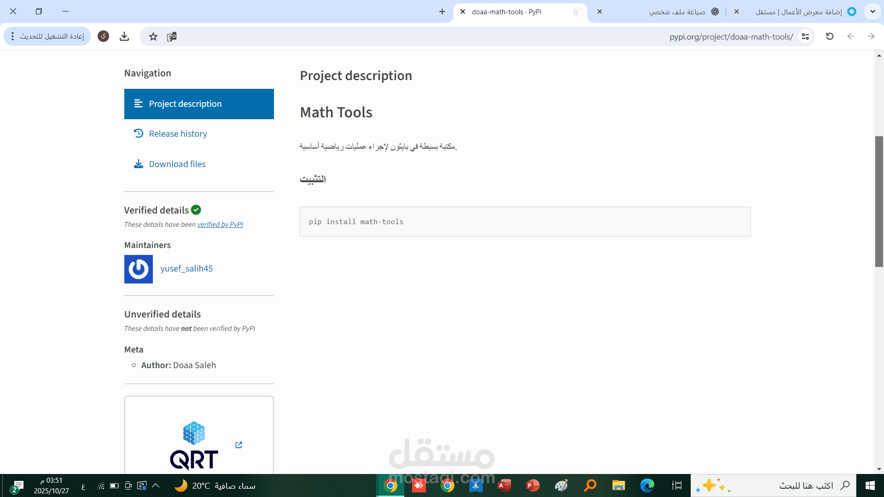Open the Release history section
Screen dimensions: 884x497
pos(177,133)
